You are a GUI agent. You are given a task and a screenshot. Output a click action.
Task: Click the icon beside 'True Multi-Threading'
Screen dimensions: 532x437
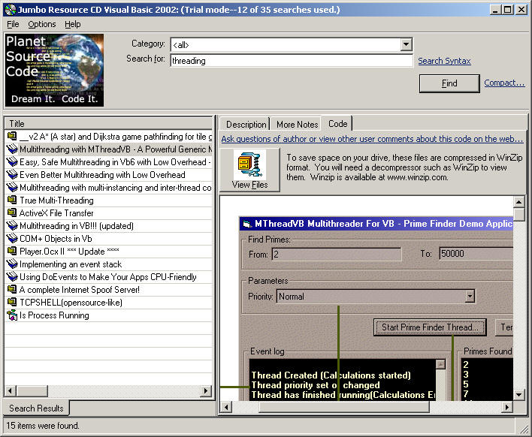(12, 200)
